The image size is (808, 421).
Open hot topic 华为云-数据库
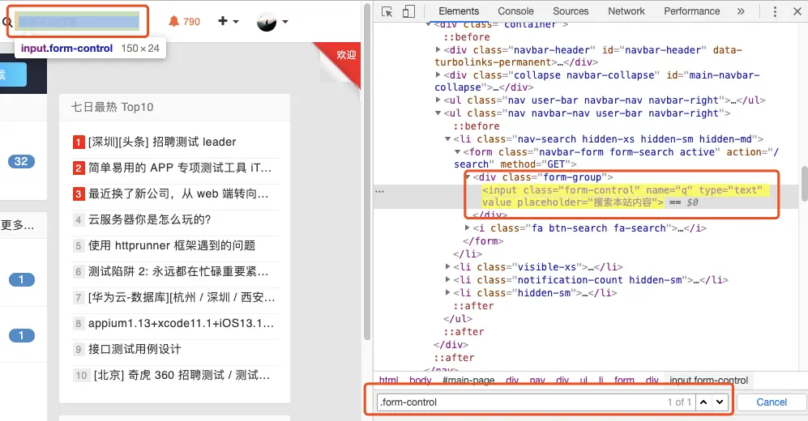182,297
